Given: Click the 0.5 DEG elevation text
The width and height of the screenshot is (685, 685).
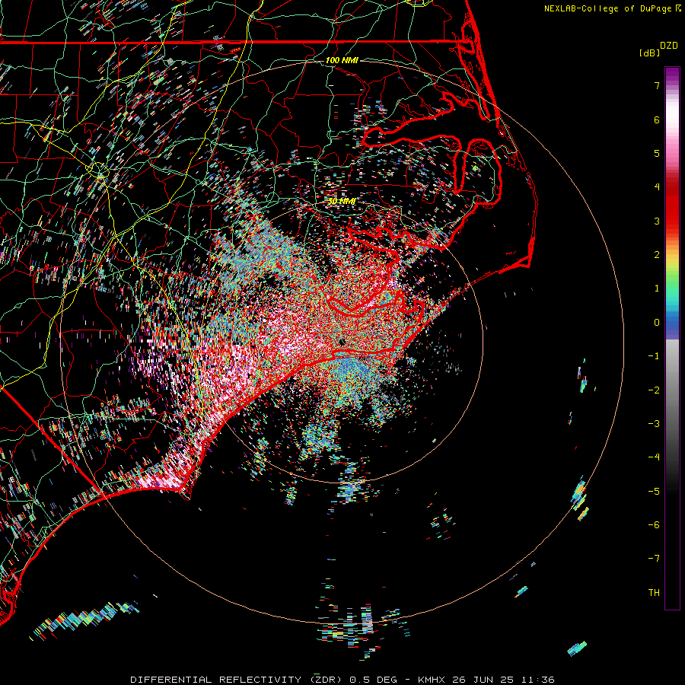Looking at the screenshot, I should tap(374, 680).
